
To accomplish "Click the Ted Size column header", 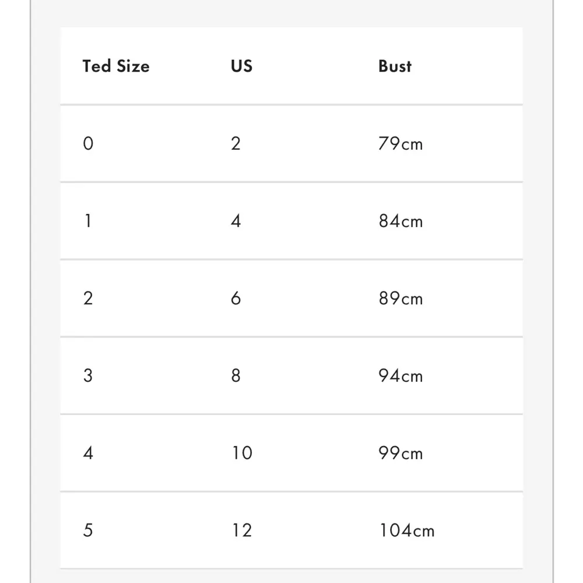I will tap(116, 66).
